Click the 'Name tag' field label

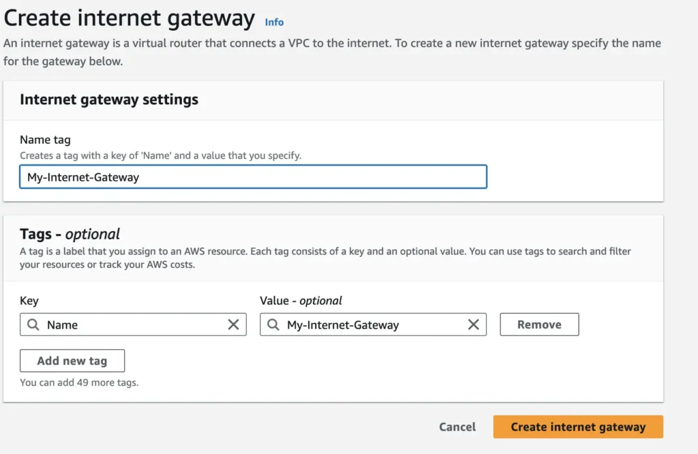(45, 140)
